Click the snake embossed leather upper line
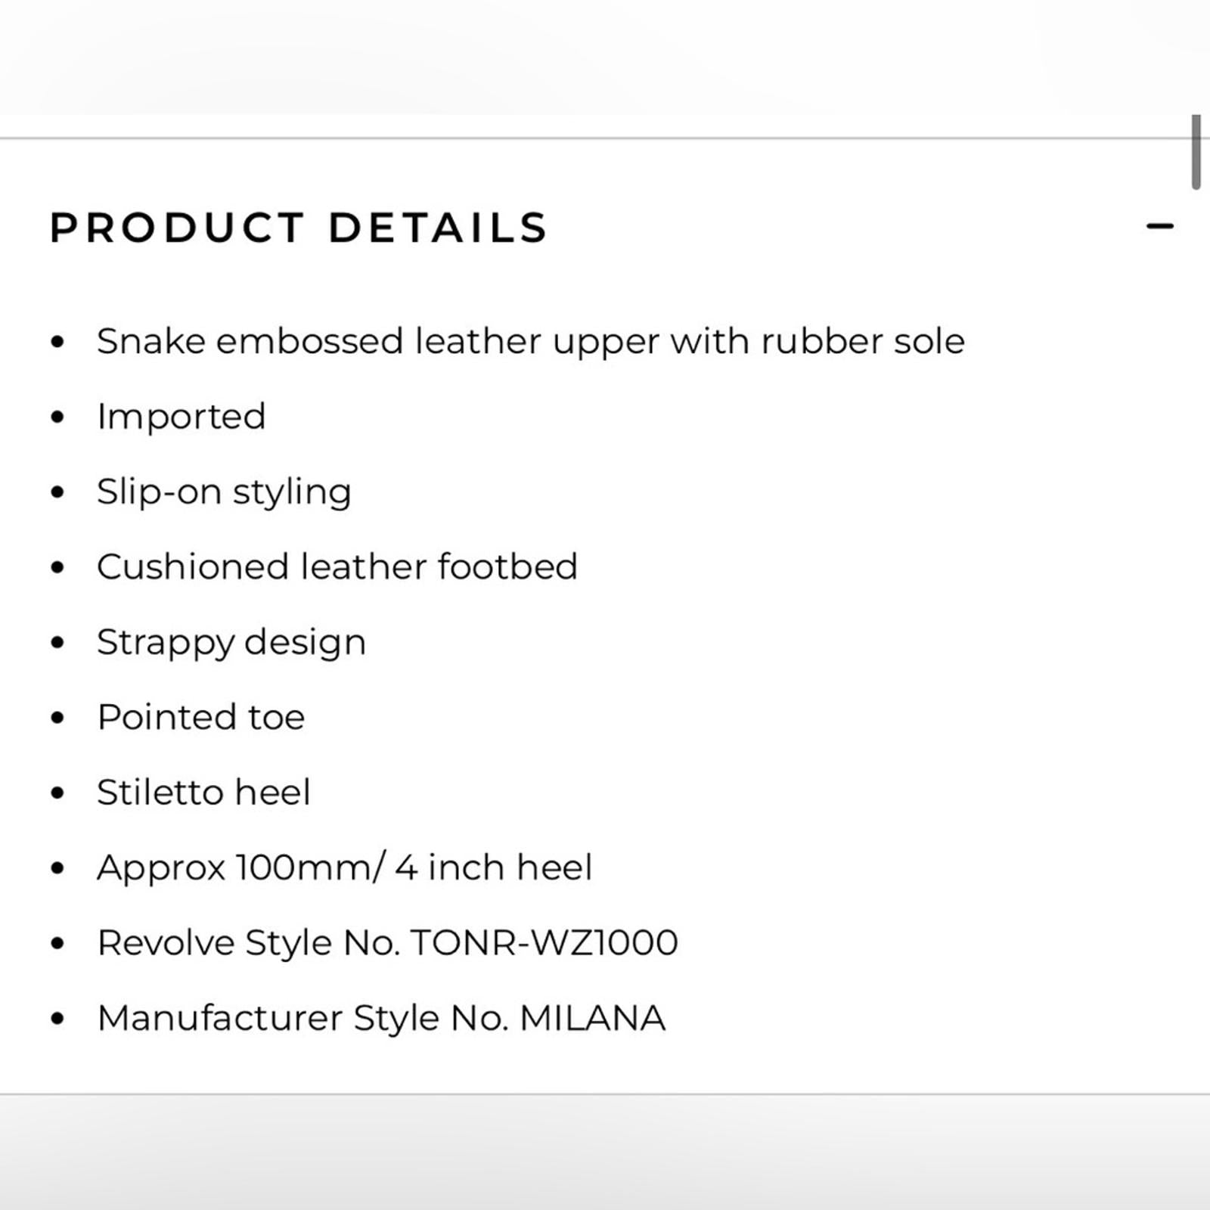 (530, 342)
